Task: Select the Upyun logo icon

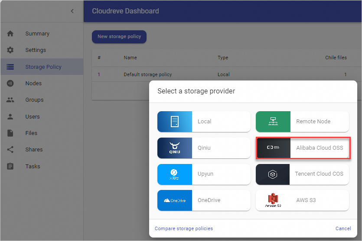Action: tap(175, 174)
